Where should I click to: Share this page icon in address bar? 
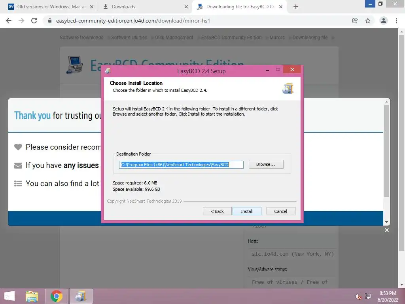pos(355,21)
